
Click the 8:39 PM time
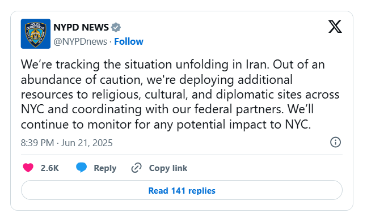(37, 143)
